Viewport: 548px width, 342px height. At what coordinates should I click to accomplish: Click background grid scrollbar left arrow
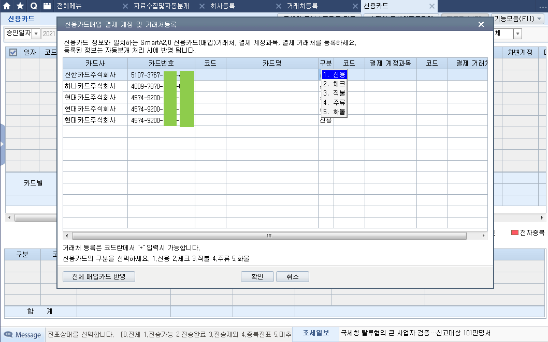tap(9, 217)
